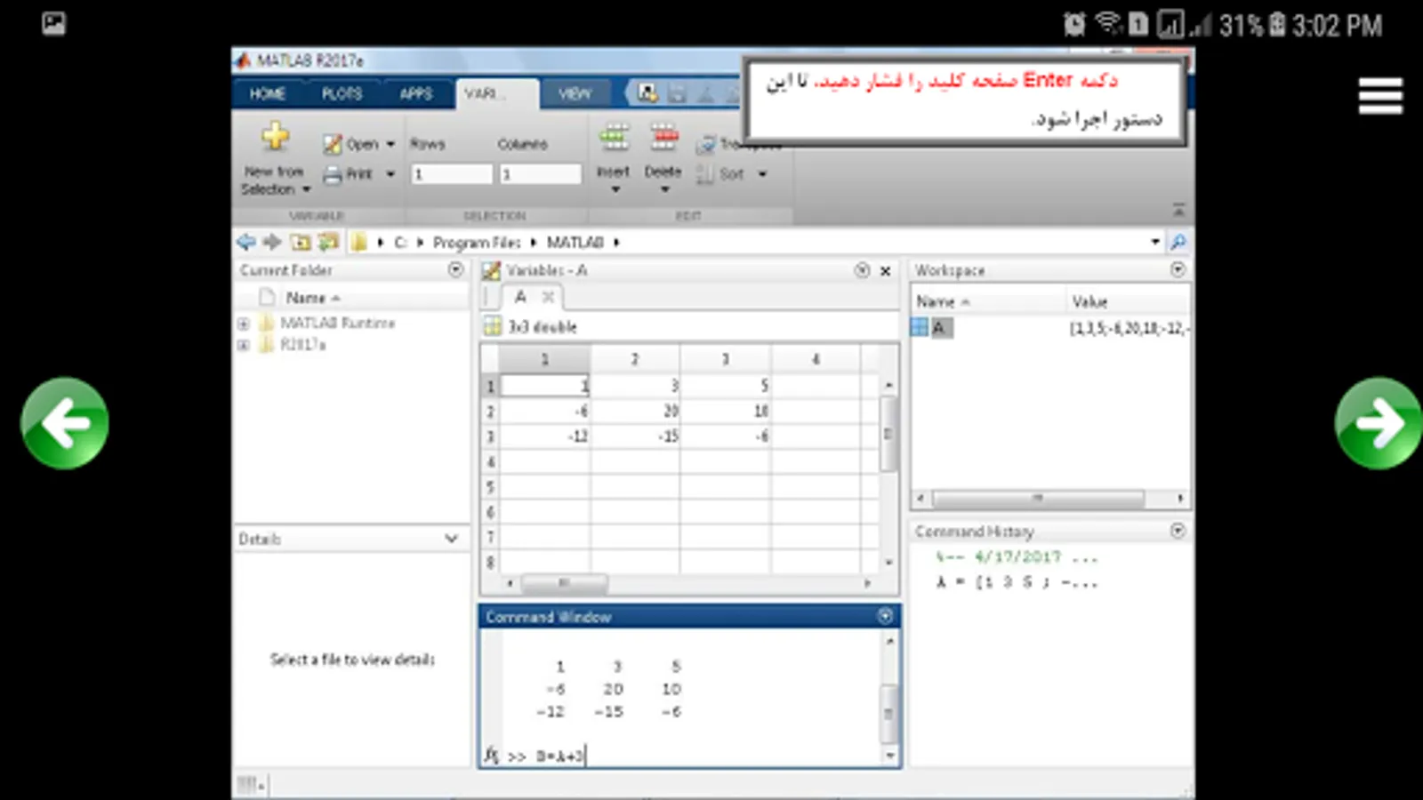Open Workspace panel actions menu
Image resolution: width=1423 pixels, height=800 pixels.
[x=1178, y=269]
